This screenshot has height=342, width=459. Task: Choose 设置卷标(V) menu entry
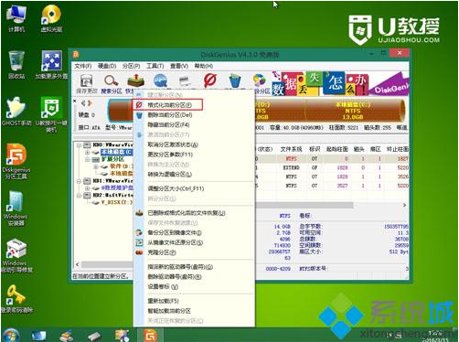pos(194,287)
